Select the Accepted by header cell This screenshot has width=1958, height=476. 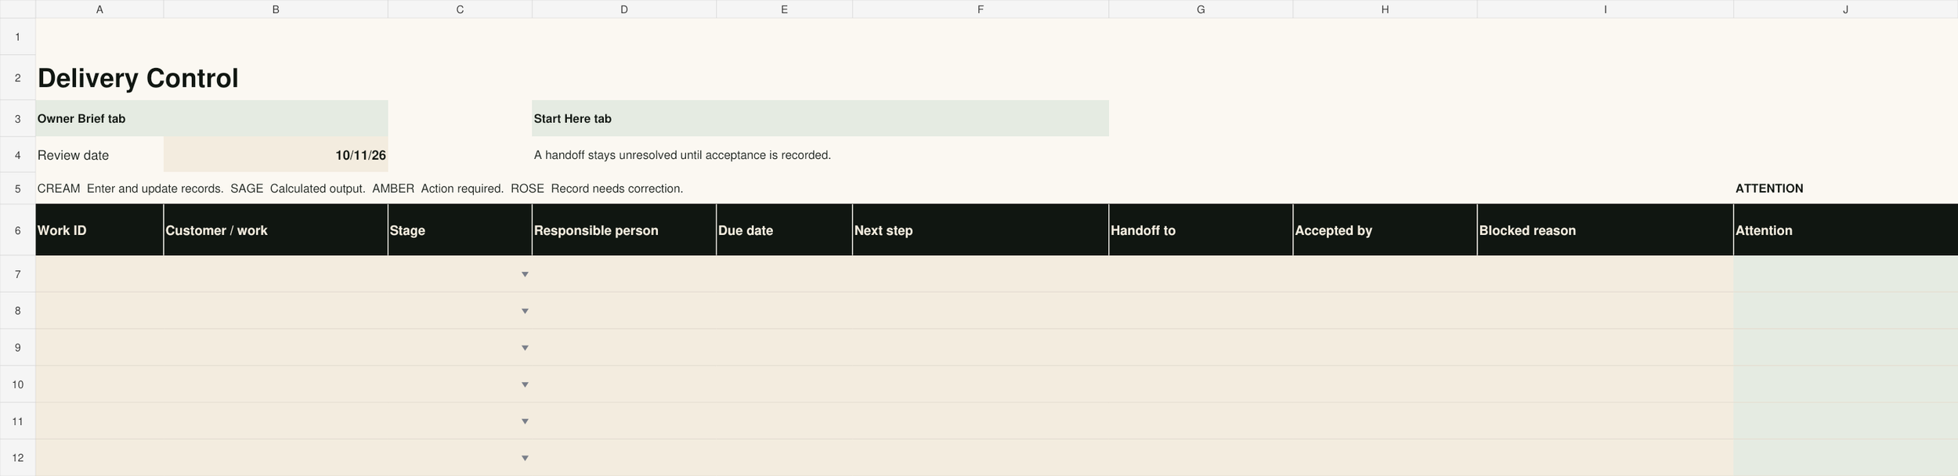[1385, 230]
